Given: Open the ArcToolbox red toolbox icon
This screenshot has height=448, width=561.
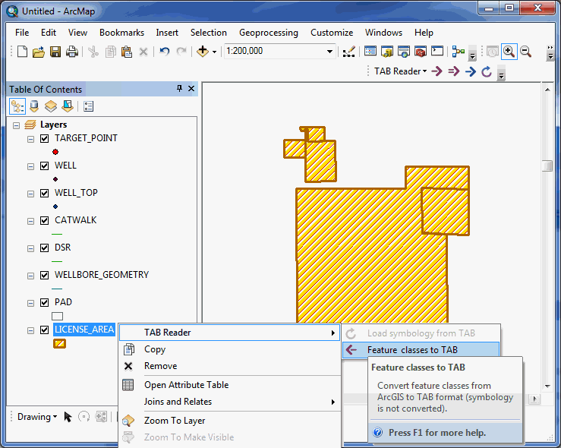Looking at the screenshot, I should coord(421,52).
